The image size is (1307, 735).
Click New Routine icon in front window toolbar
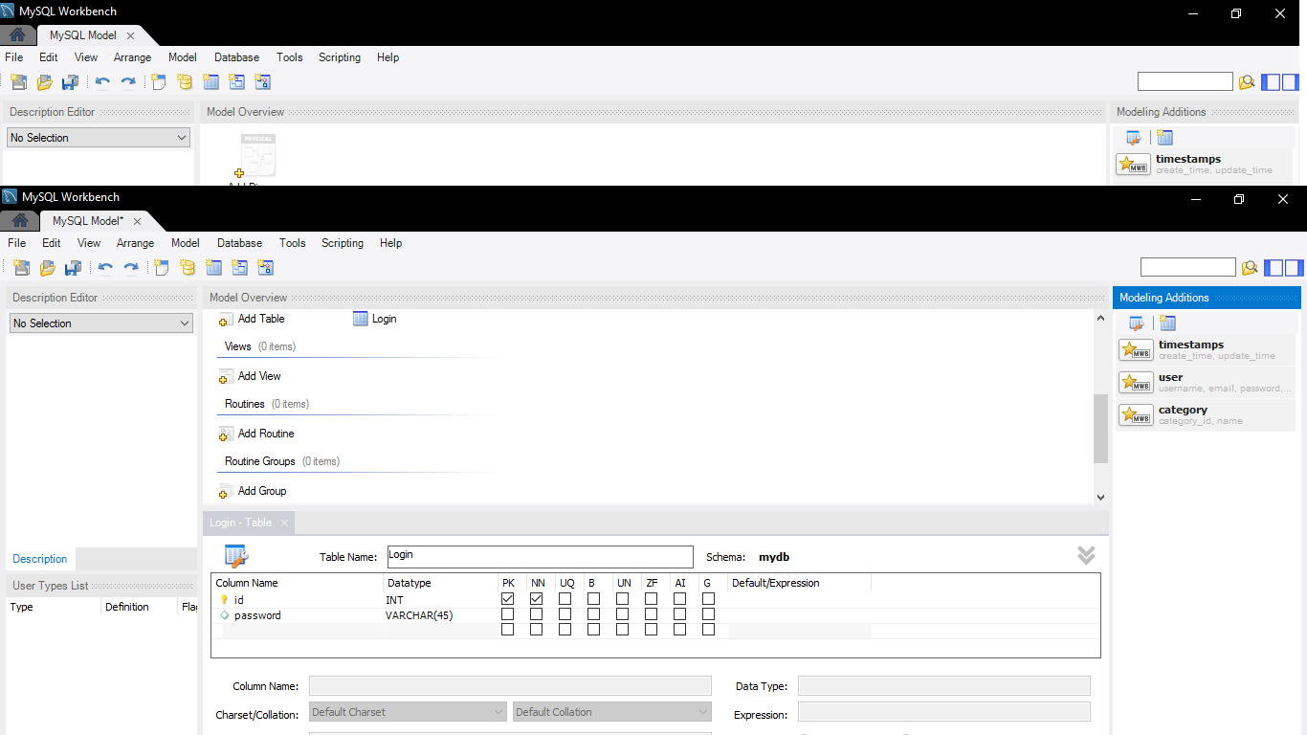266,268
